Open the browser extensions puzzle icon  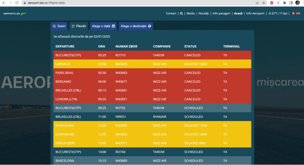[285, 3]
